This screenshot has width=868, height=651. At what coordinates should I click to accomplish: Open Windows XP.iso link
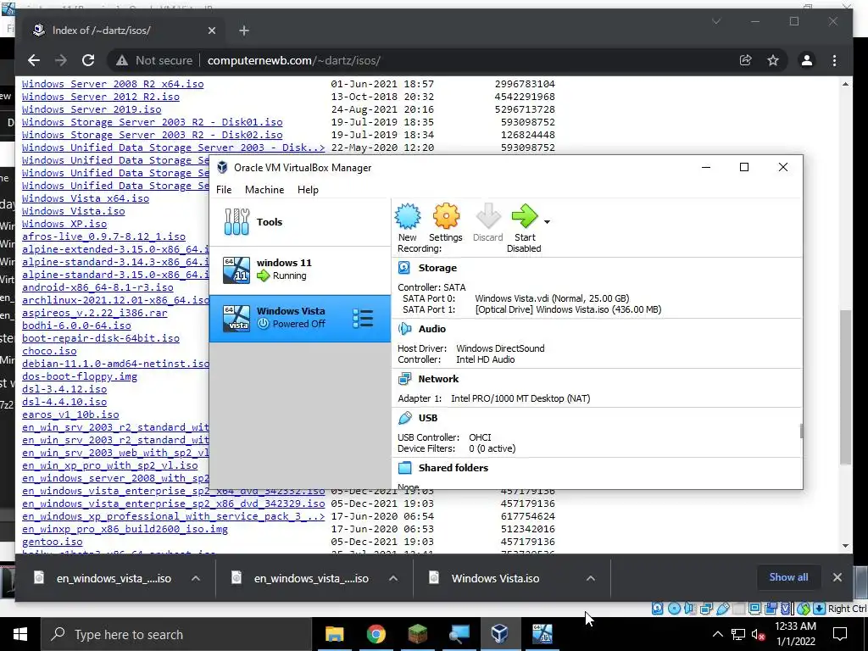[64, 224]
